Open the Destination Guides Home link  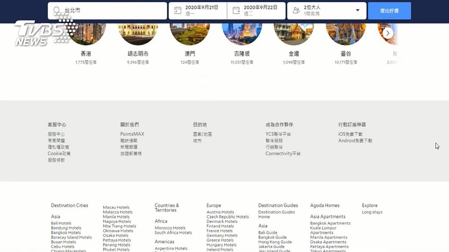click(276, 214)
